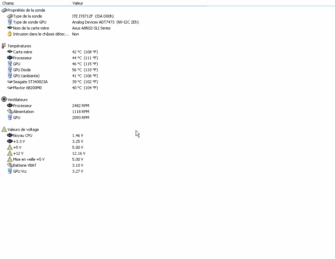The height and width of the screenshot is (259, 335).
Task: Click the GPU (ambiante) row icon
Action: pyautogui.click(x=9, y=76)
